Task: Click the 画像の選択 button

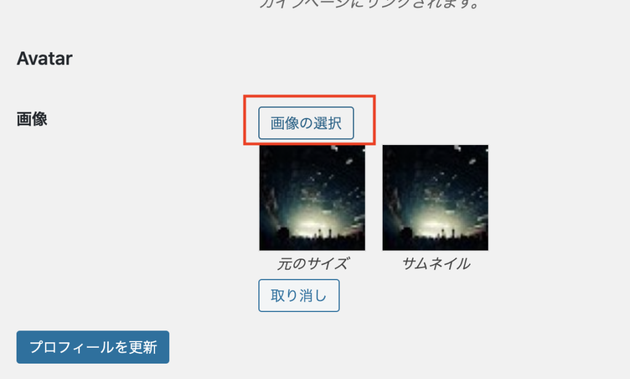Action: (x=306, y=123)
